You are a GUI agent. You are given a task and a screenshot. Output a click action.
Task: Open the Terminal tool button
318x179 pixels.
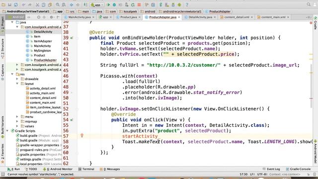coord(86,169)
